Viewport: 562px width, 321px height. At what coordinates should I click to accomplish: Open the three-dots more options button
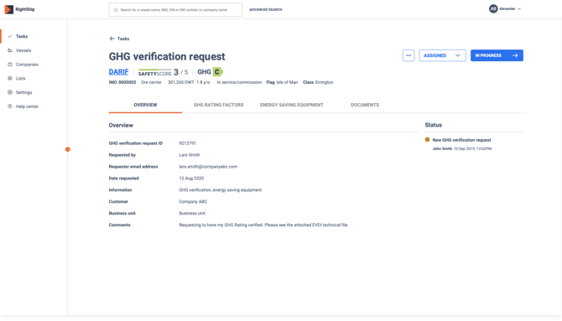(x=408, y=55)
